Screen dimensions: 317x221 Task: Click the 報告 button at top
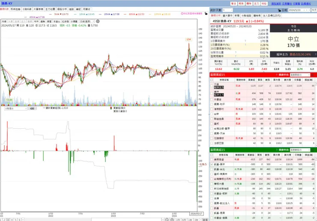point(241,3)
